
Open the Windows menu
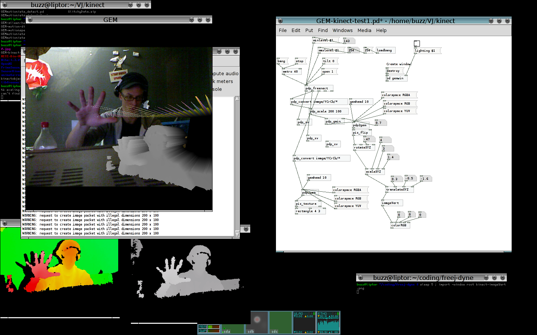342,31
